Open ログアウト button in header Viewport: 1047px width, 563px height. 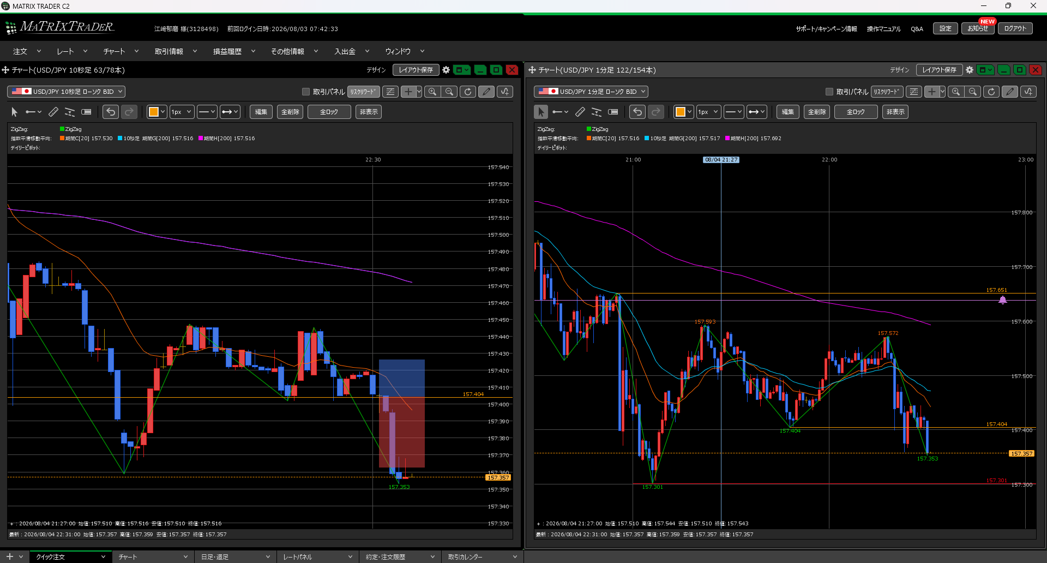coord(1015,28)
